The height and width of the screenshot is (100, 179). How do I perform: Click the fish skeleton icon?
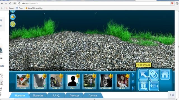(x=154, y=86)
